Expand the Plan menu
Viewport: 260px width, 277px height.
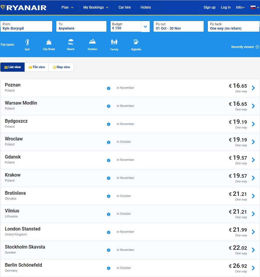tap(67, 7)
